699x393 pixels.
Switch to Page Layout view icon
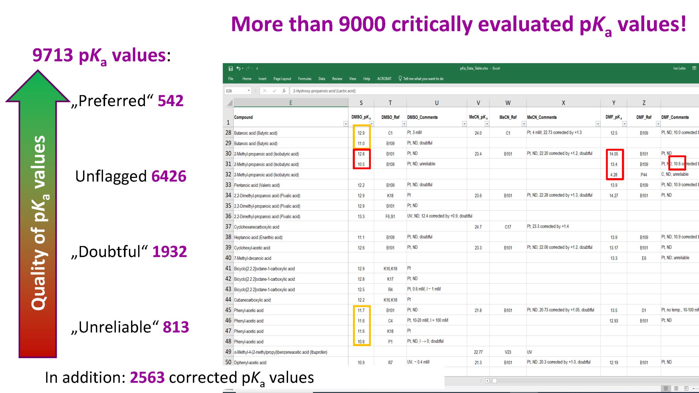[676, 388]
